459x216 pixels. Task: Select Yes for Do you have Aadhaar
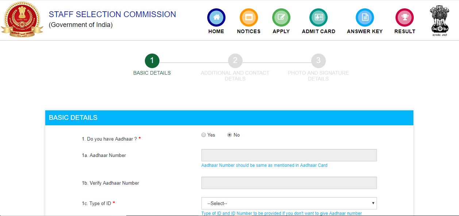(204, 135)
